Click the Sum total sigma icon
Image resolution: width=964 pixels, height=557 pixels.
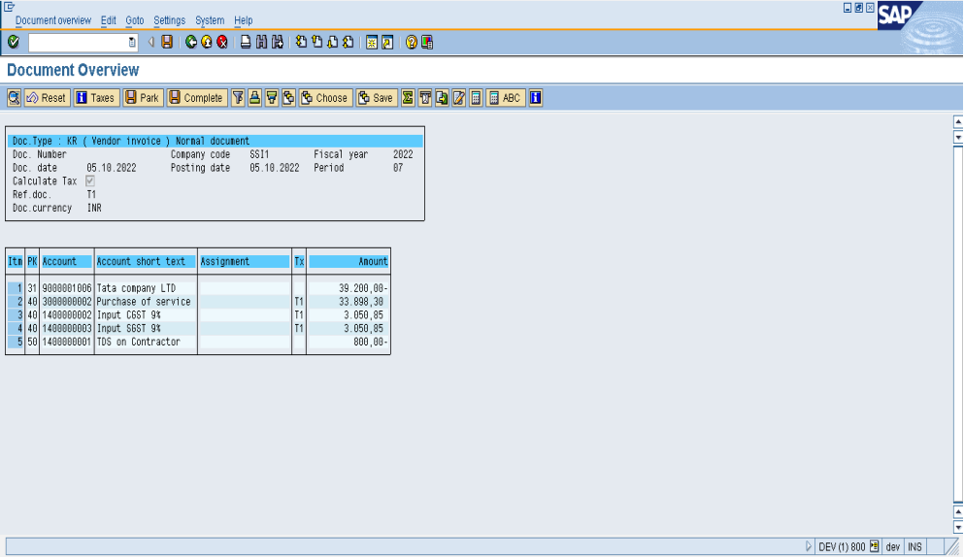[x=408, y=98]
